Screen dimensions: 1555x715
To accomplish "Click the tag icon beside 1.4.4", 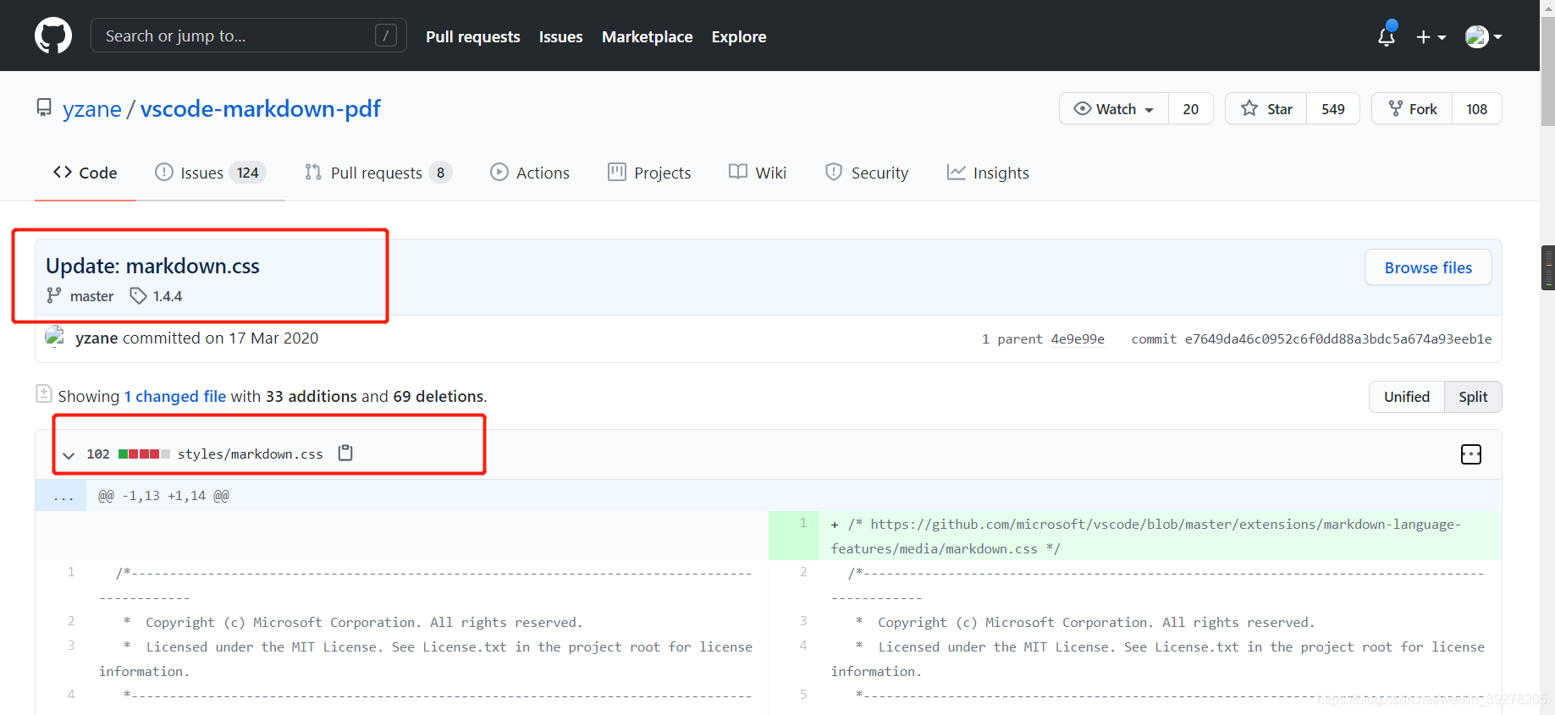I will coord(138,296).
